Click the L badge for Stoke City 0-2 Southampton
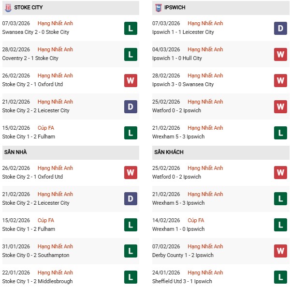 point(130,251)
